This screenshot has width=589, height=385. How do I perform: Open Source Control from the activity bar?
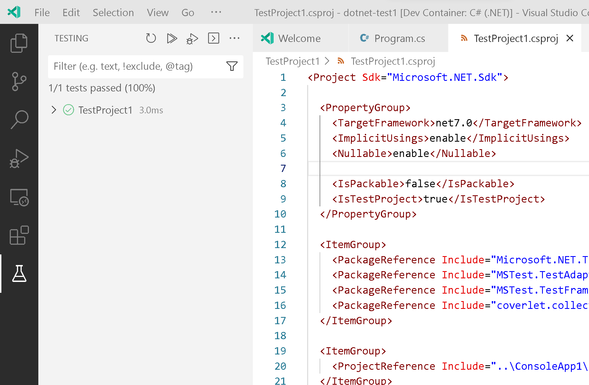pyautogui.click(x=19, y=81)
